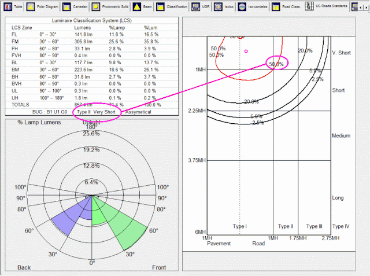Select the TOTALS row label

click(x=20, y=105)
